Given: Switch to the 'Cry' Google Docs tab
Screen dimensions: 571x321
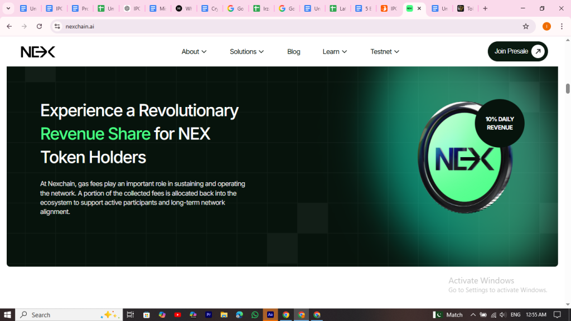Looking at the screenshot, I should point(210,8).
